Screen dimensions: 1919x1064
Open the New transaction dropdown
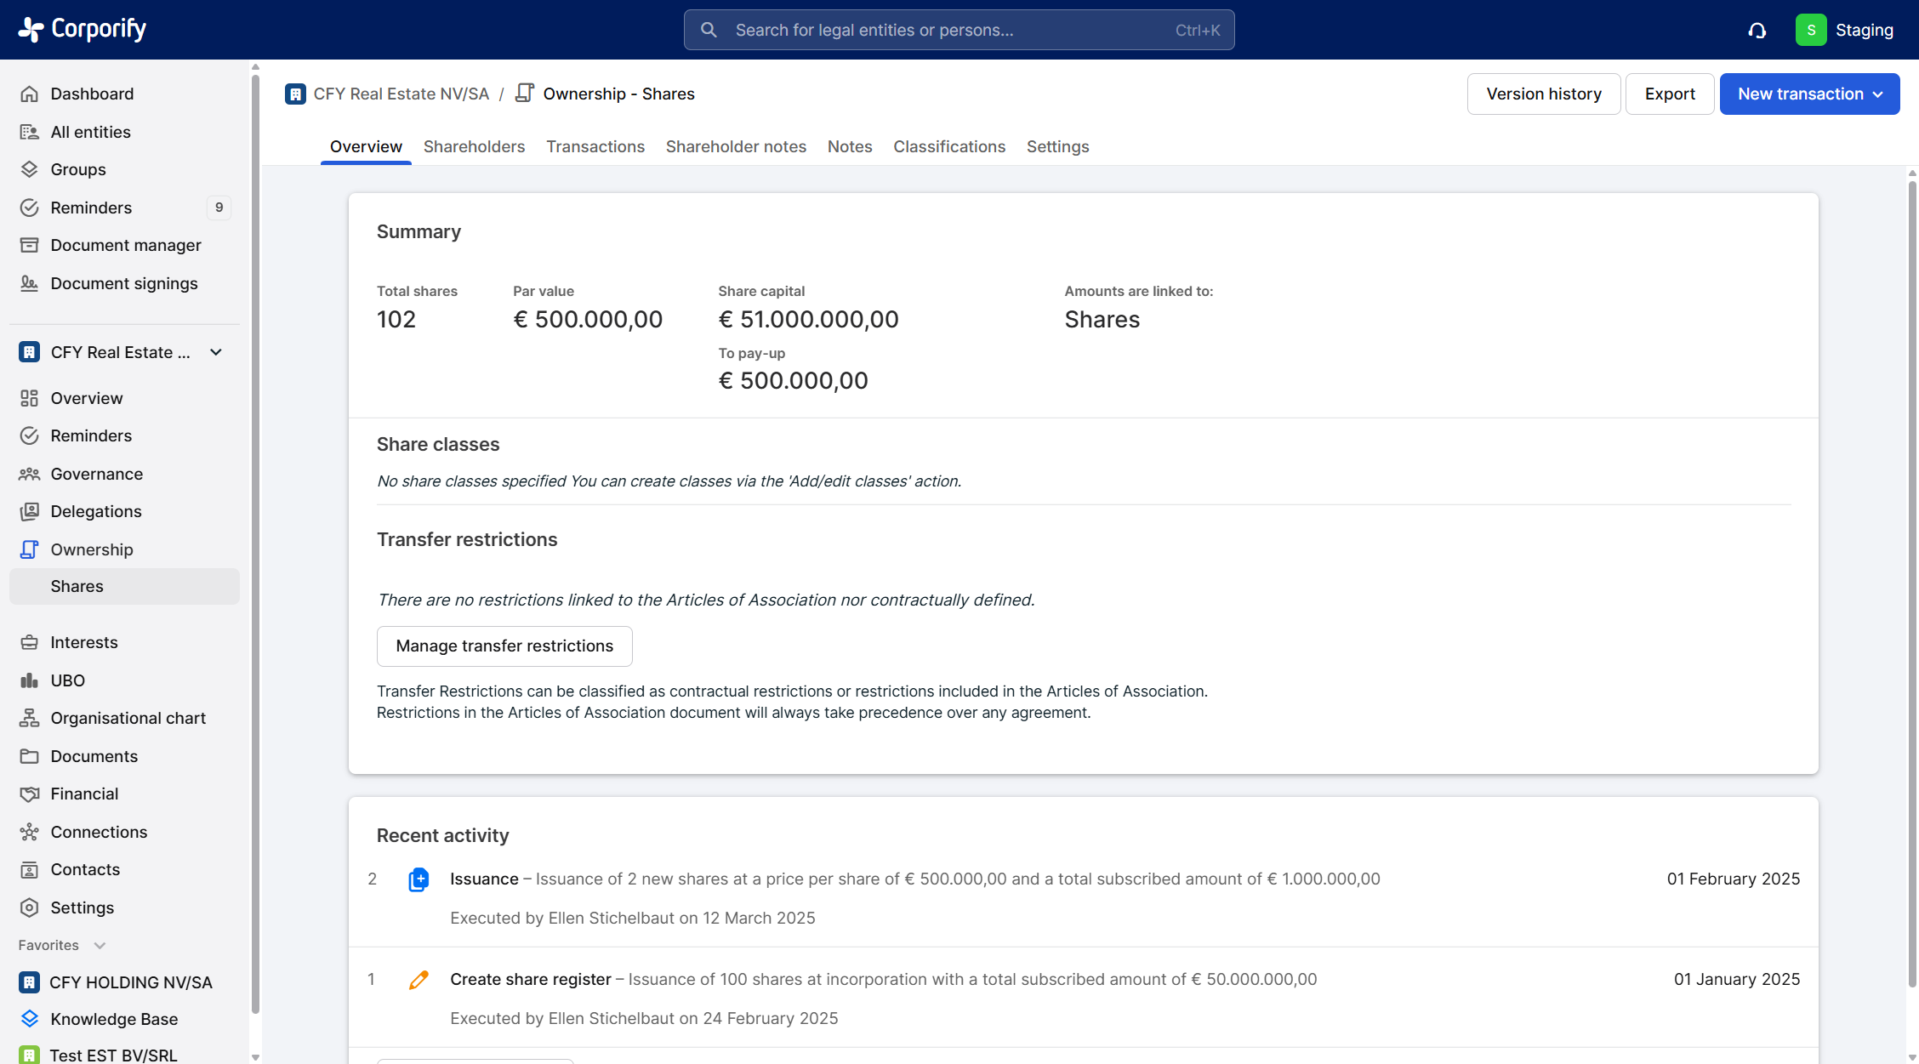pos(1809,94)
